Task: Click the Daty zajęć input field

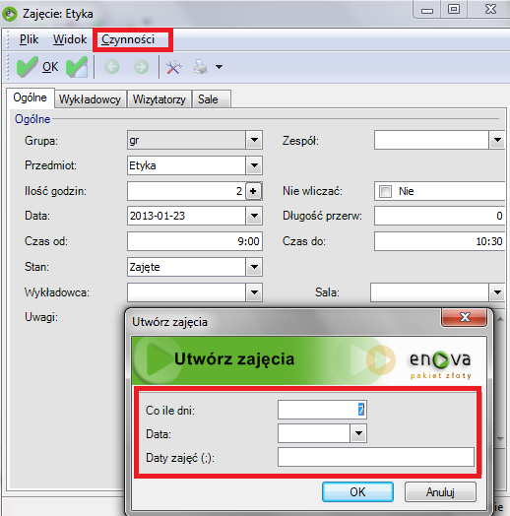Action: 376,457
